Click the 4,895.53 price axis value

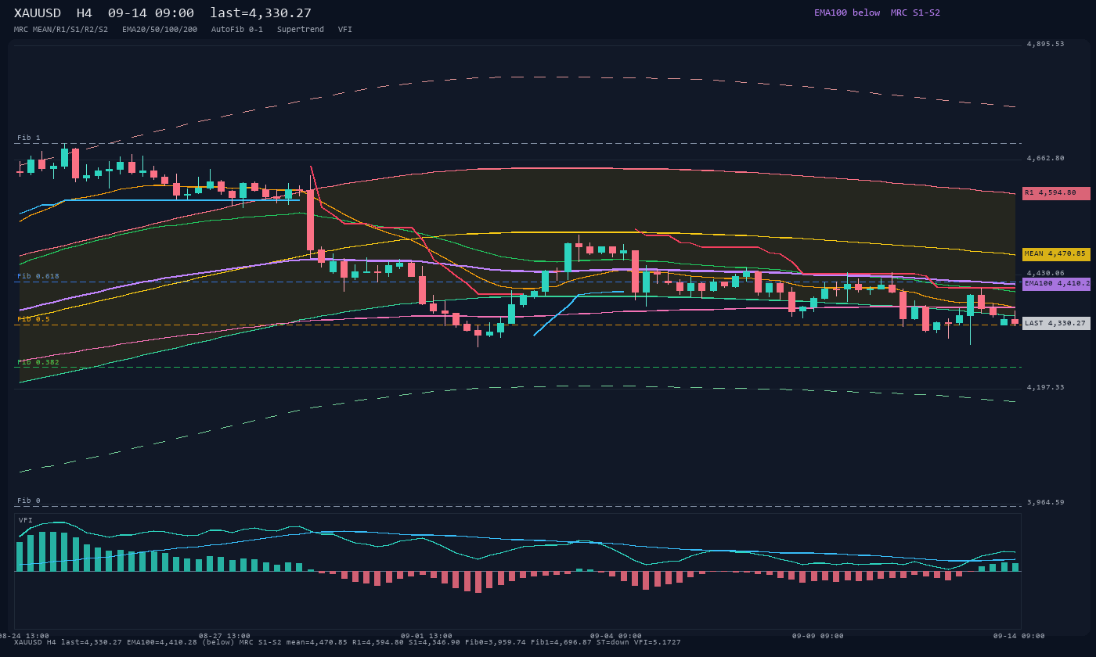coord(1046,45)
